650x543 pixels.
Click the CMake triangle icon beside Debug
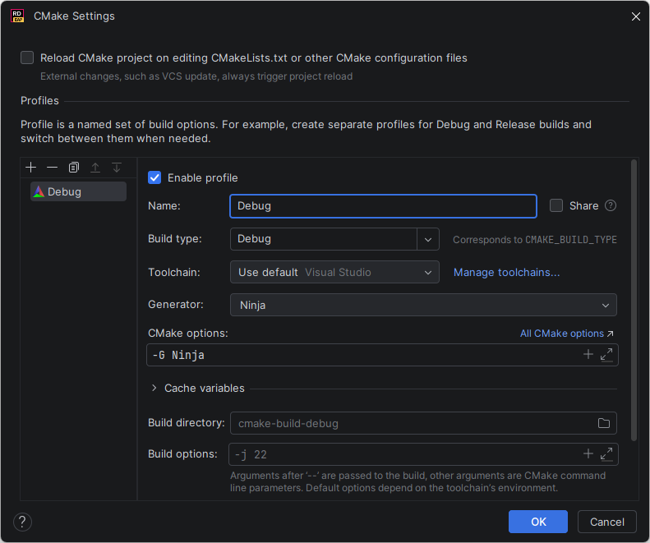pyautogui.click(x=39, y=191)
